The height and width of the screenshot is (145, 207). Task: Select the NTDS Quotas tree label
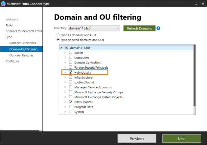tap(83, 102)
